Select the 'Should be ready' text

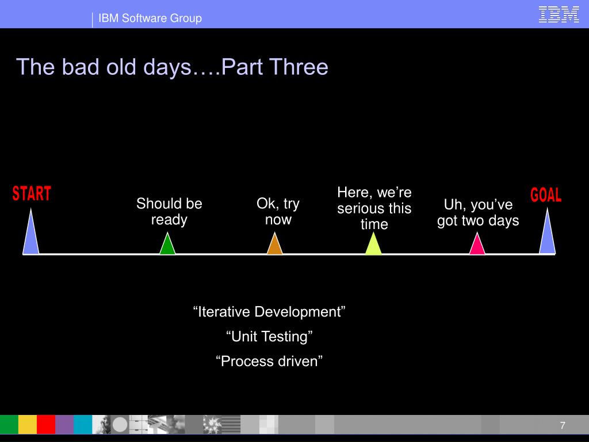tap(169, 212)
